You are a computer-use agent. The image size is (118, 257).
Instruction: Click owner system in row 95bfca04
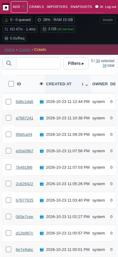[98, 135]
